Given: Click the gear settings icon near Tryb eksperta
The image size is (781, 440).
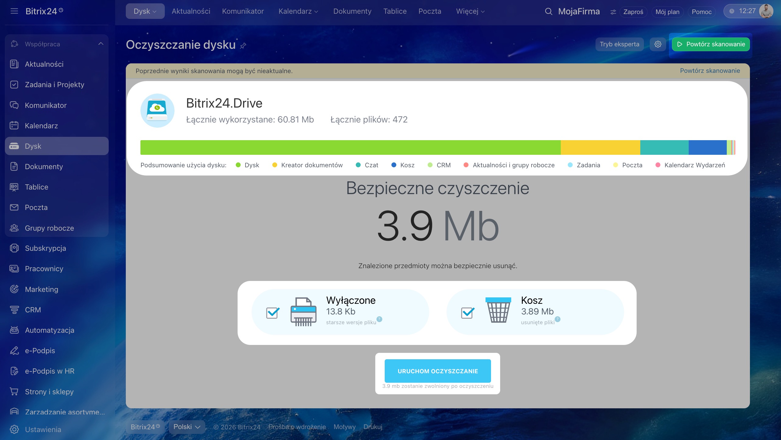Looking at the screenshot, I should click(x=658, y=44).
